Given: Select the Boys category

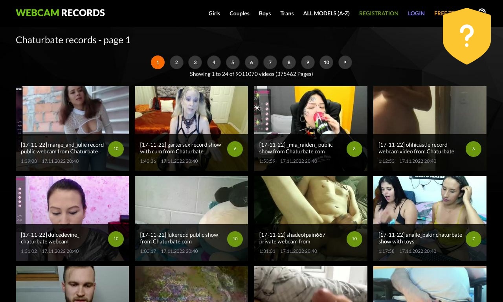Looking at the screenshot, I should (x=264, y=13).
